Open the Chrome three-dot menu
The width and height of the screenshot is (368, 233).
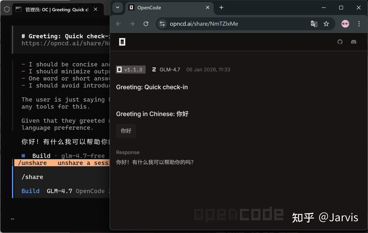click(x=359, y=24)
